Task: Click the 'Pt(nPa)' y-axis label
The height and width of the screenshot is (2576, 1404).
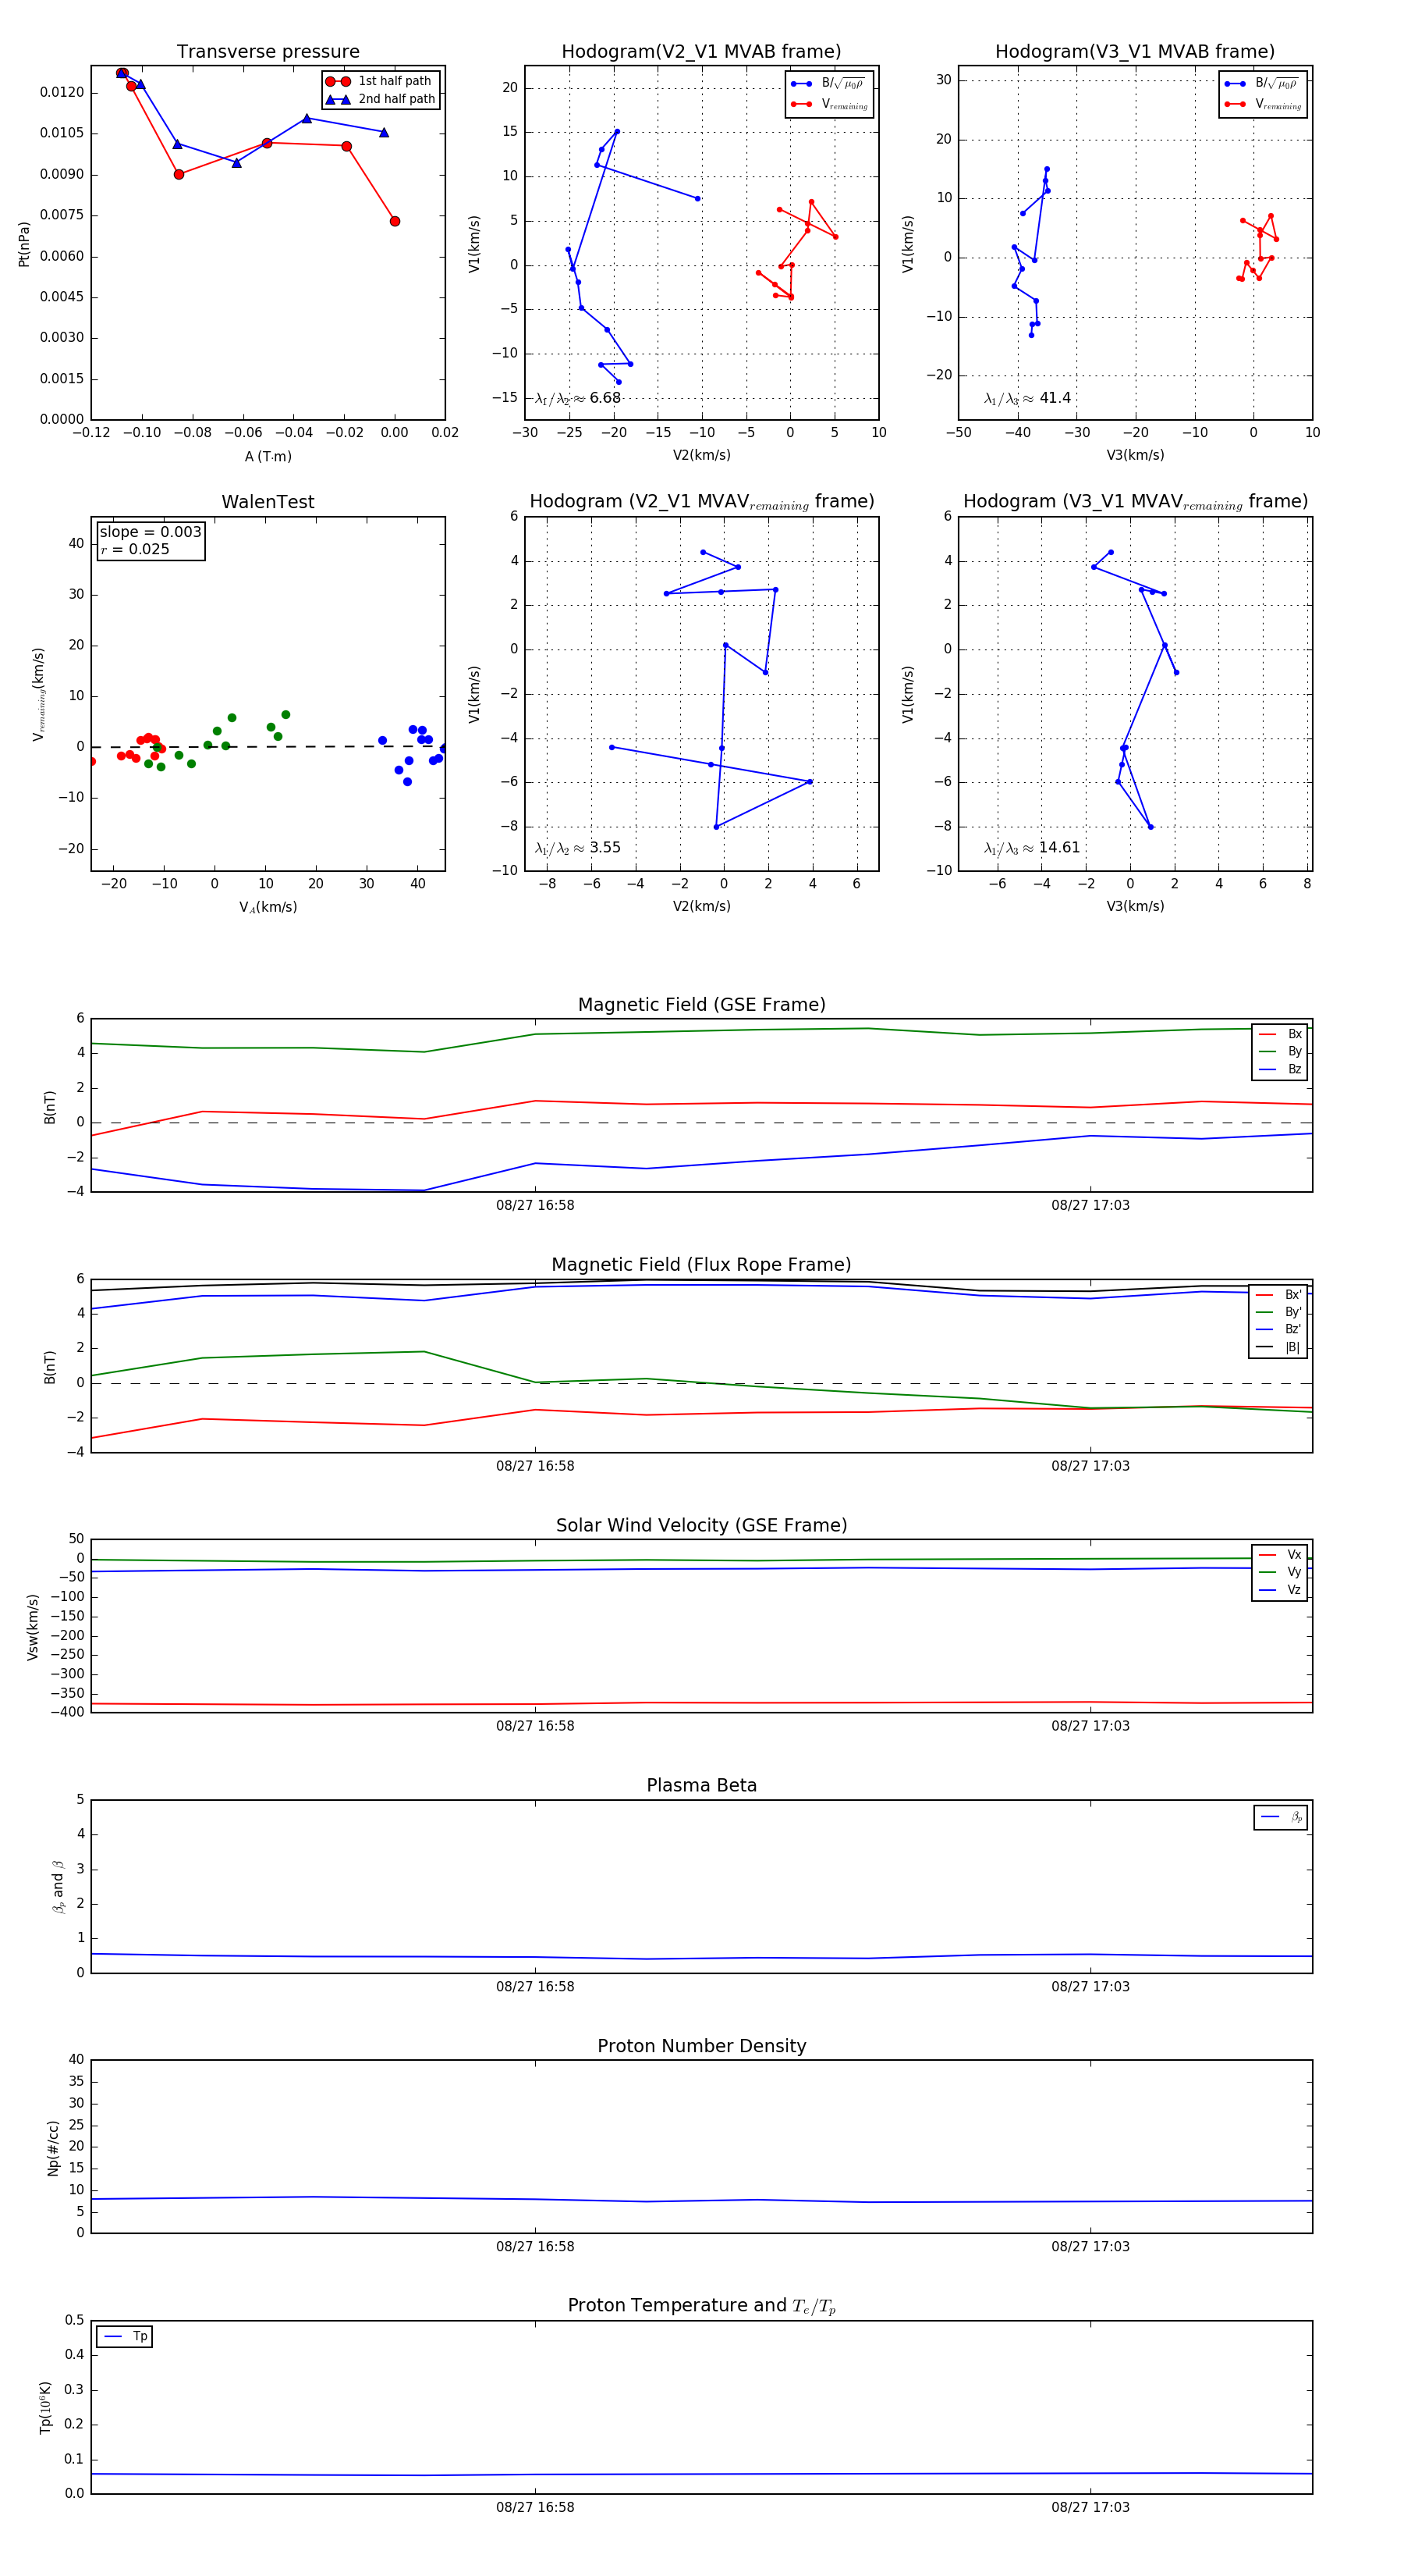Action: (x=24, y=244)
